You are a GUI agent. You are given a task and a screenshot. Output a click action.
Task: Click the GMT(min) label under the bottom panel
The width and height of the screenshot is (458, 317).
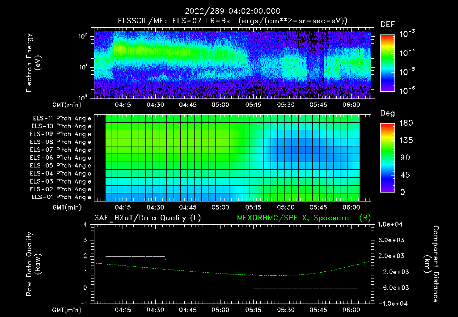click(67, 310)
